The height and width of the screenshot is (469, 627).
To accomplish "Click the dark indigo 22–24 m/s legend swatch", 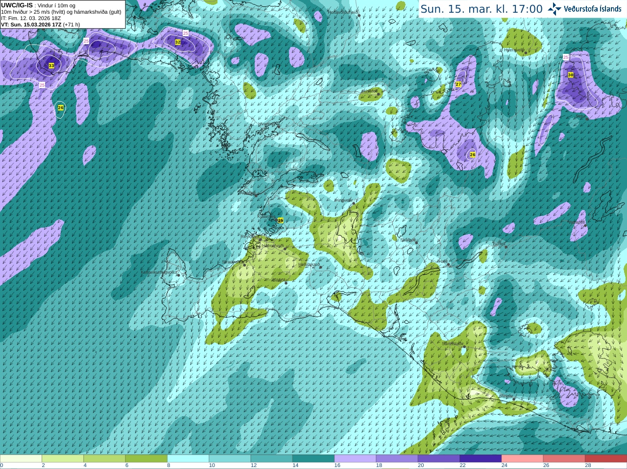I will [481, 459].
